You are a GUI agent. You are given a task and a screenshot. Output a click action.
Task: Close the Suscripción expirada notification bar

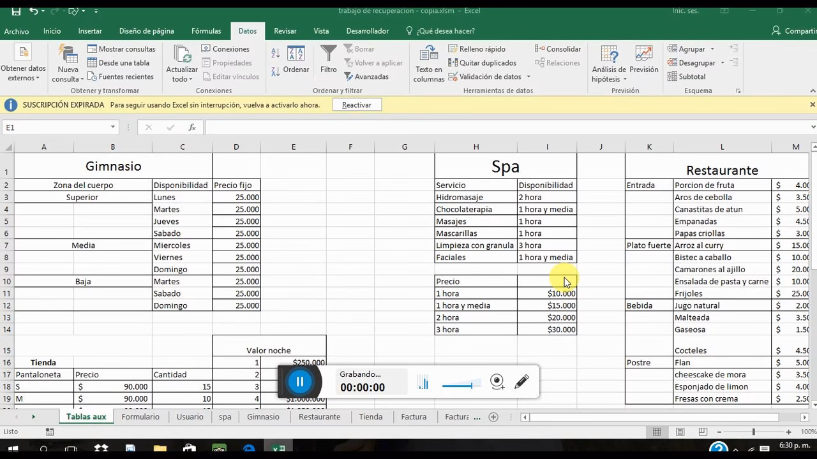tap(813, 105)
